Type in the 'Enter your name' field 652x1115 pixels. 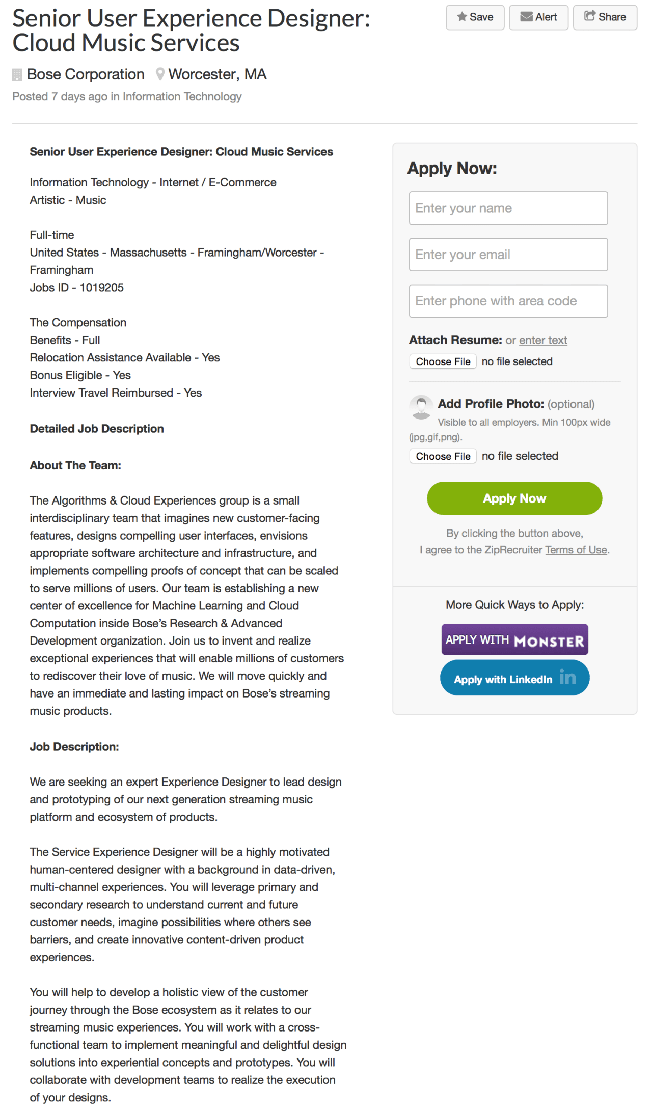(x=508, y=208)
